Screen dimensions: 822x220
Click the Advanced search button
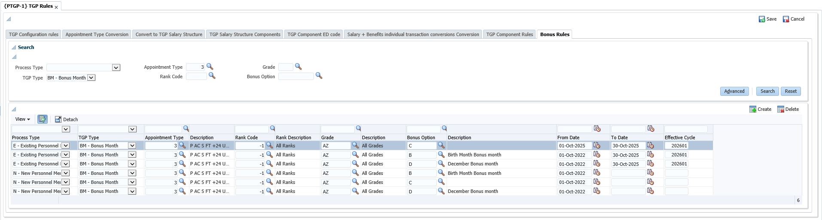(734, 91)
